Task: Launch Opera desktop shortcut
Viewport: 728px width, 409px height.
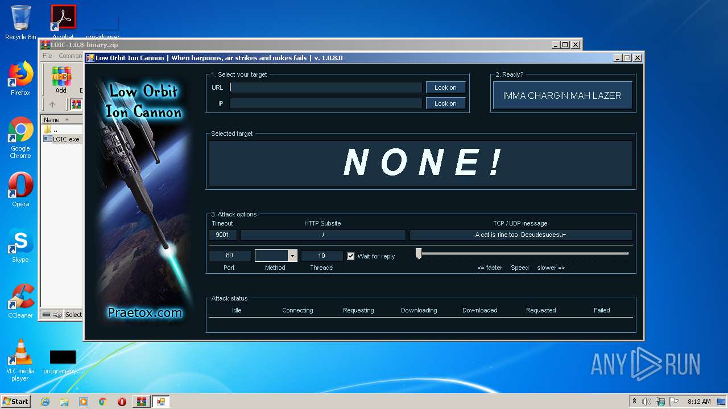Action: (x=20, y=190)
